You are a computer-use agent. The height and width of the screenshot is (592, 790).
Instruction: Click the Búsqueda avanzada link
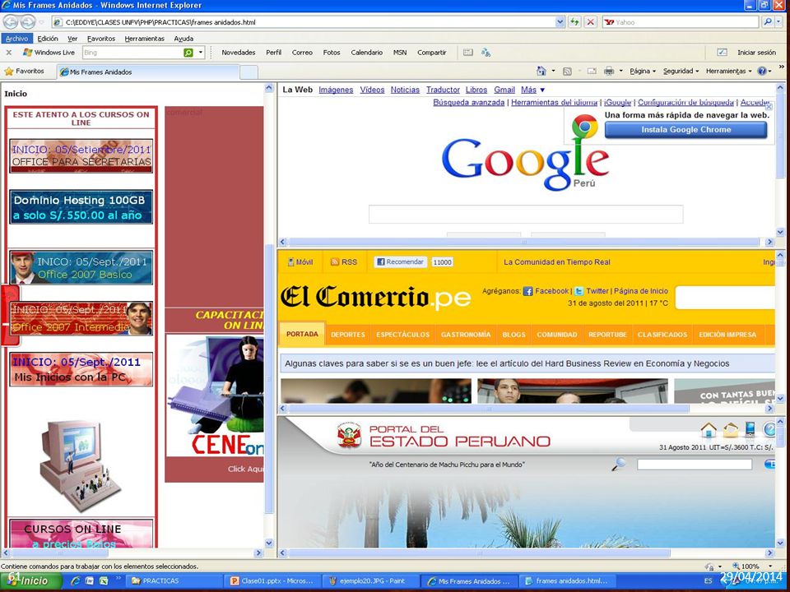click(x=468, y=102)
